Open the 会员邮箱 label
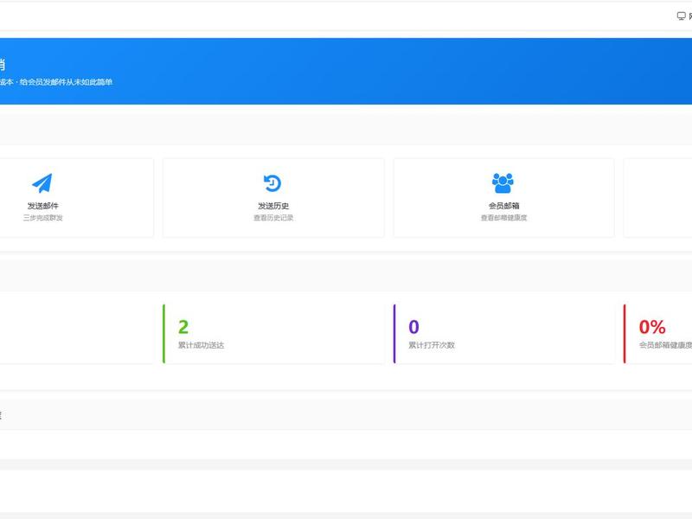Image resolution: width=692 pixels, height=519 pixels. [503, 206]
